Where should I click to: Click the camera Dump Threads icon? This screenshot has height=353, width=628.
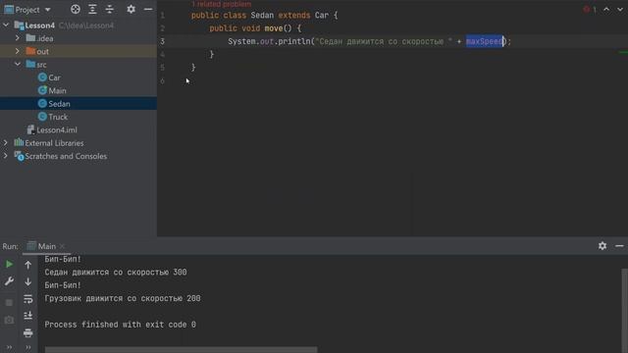click(9, 320)
